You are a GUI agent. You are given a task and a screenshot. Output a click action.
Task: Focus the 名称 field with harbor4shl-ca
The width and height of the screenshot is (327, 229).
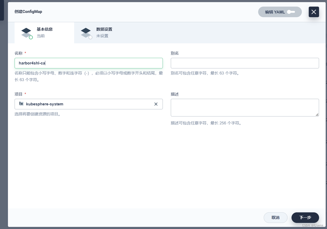89,63
